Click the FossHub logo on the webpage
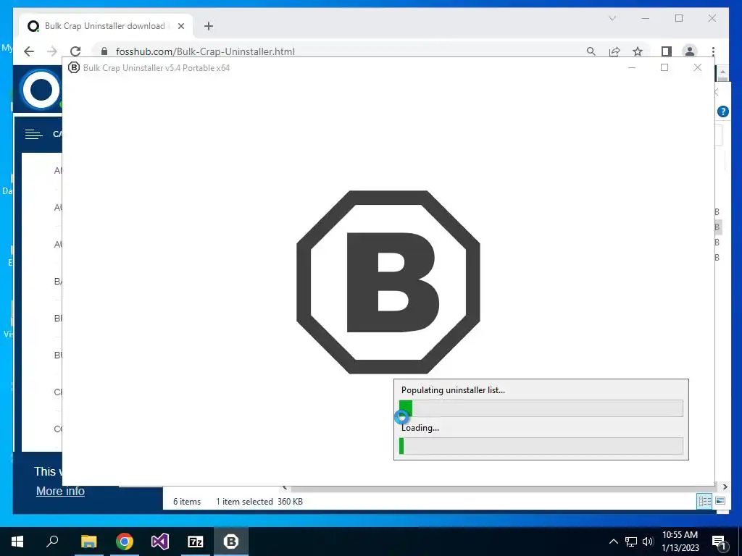Viewport: 742px width, 556px height. click(41, 89)
